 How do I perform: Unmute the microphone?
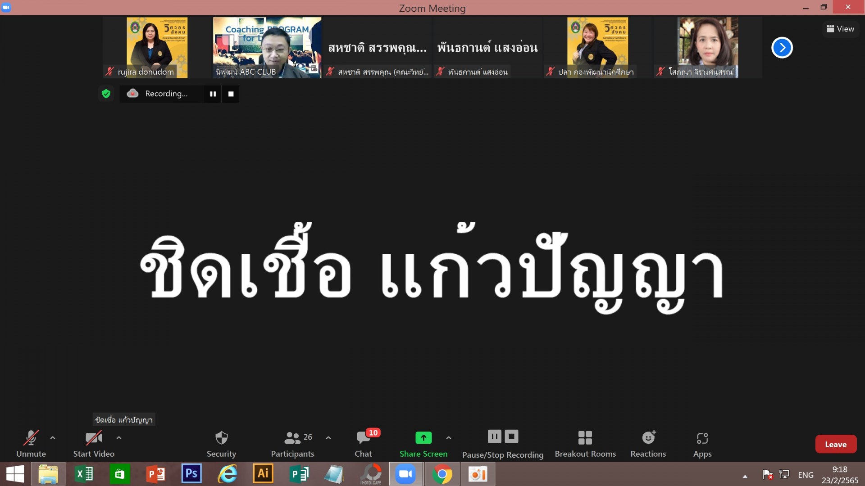coord(31,444)
